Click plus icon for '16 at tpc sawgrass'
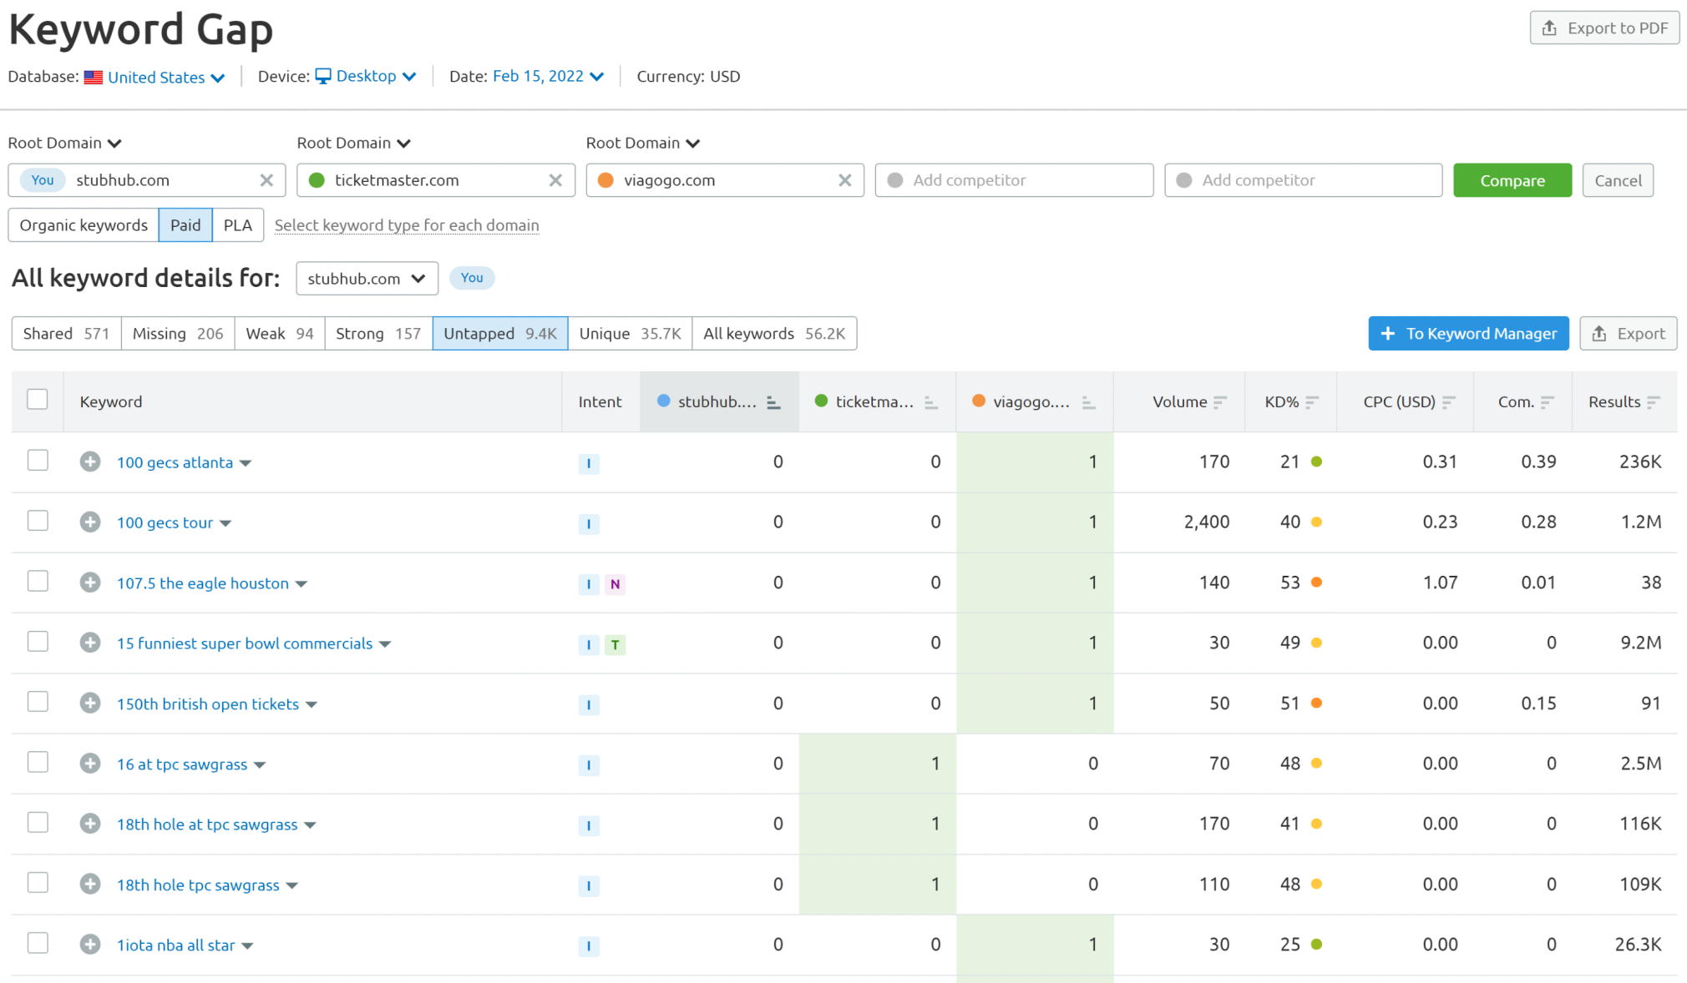The image size is (1687, 983). point(90,764)
